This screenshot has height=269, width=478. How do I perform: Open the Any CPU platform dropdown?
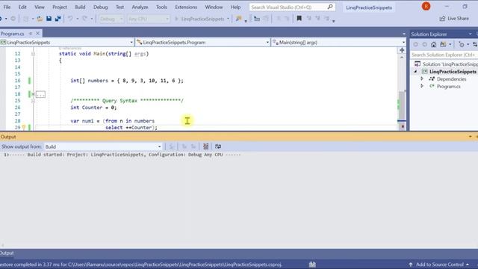[149, 19]
